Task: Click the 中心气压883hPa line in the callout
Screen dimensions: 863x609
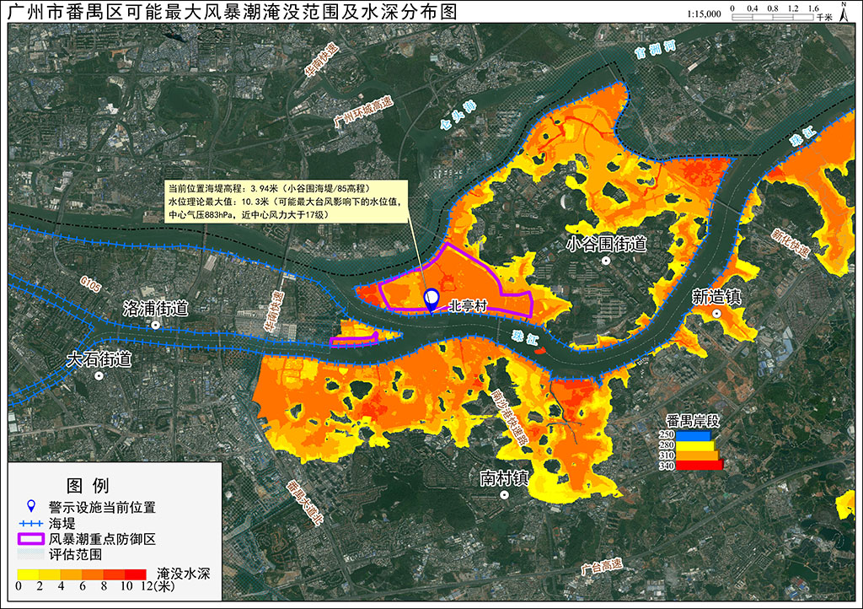Action: tap(249, 215)
